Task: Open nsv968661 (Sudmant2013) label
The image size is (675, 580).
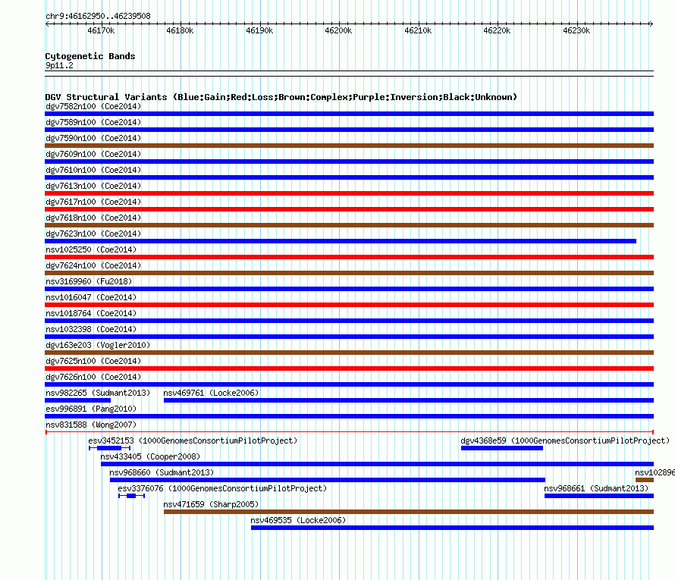Action: [x=596, y=488]
